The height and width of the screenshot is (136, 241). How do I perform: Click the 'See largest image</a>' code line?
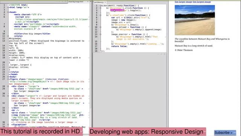tap(27, 105)
